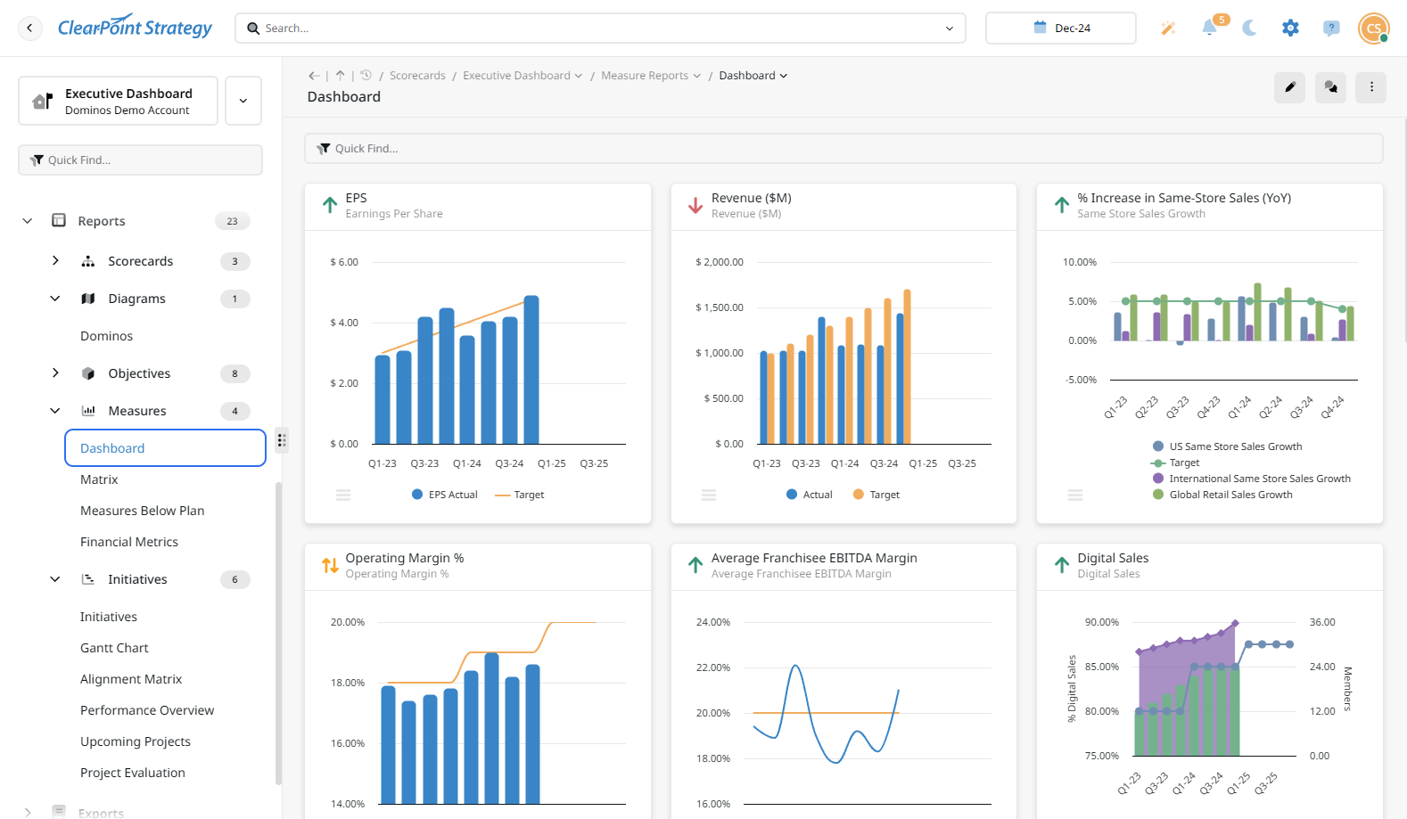
Task: Collapse the Diagrams tree chevron
Action: pos(55,299)
